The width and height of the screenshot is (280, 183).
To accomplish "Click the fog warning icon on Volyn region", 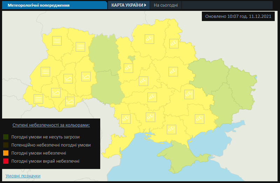I will point(57,41).
